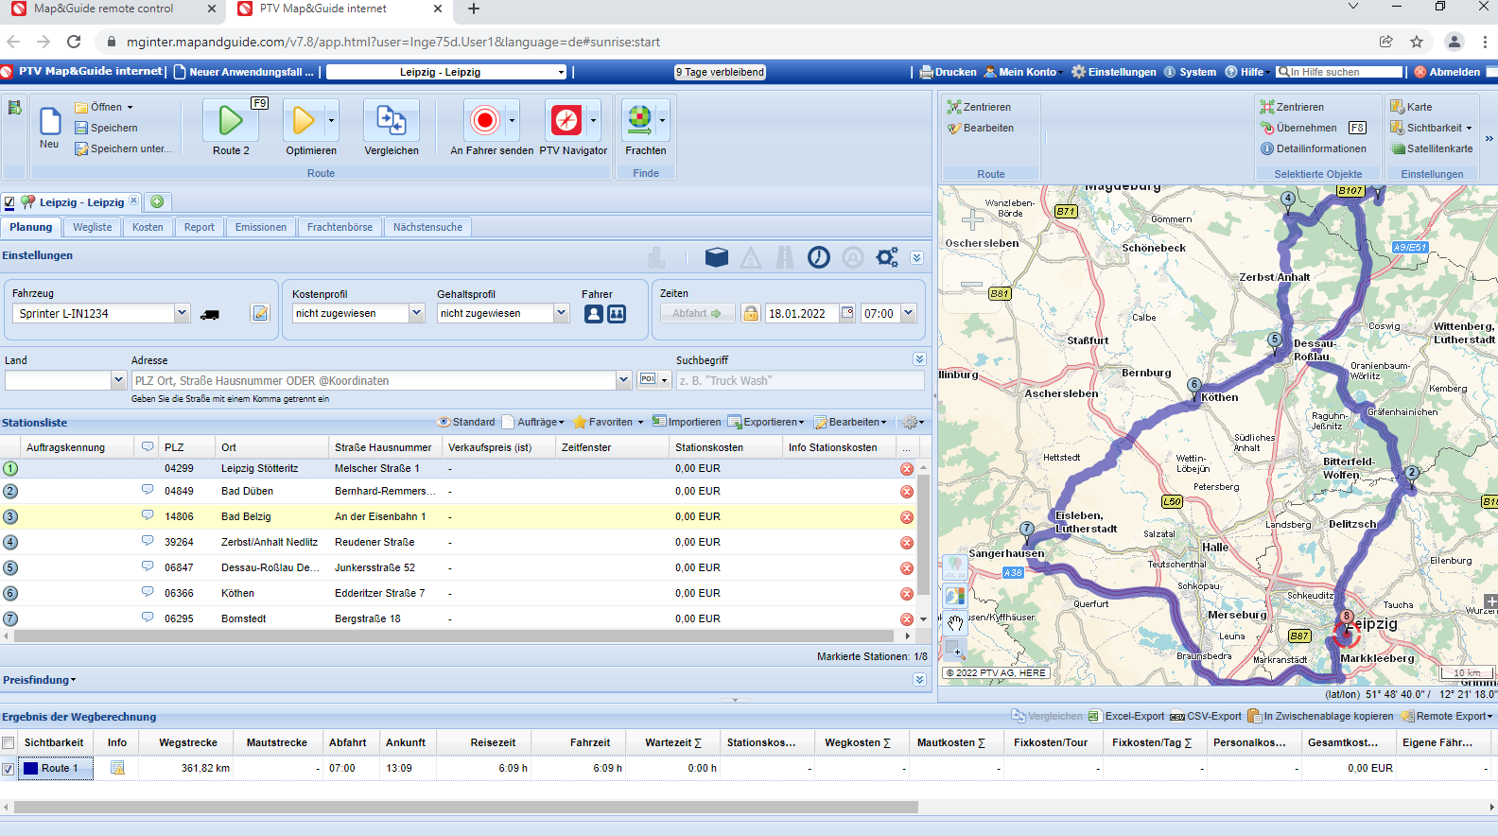Click comment icon for Köthen row
Screen dimensions: 1498x836
(x=148, y=592)
